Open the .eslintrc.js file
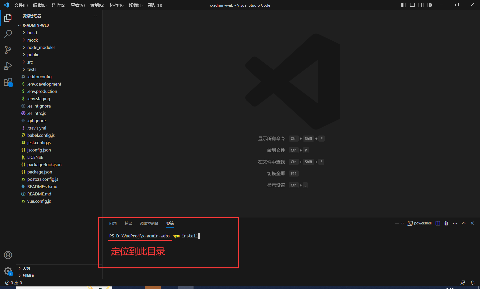This screenshot has width=480, height=289. pos(59,113)
